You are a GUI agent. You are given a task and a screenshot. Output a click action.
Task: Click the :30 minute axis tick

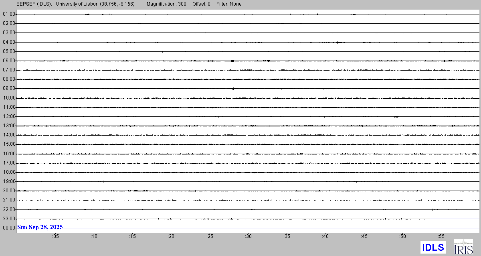coord(249,236)
